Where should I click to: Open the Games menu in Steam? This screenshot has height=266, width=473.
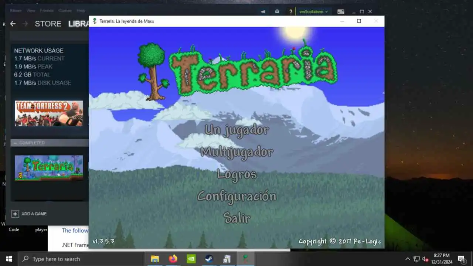click(x=65, y=11)
